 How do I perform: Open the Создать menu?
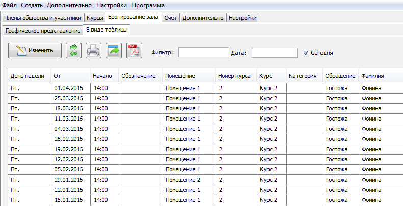click(x=32, y=5)
